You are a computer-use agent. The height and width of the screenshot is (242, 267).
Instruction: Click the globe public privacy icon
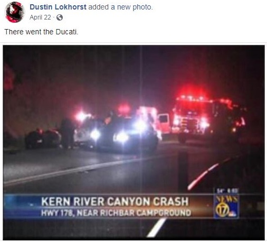(x=60, y=17)
